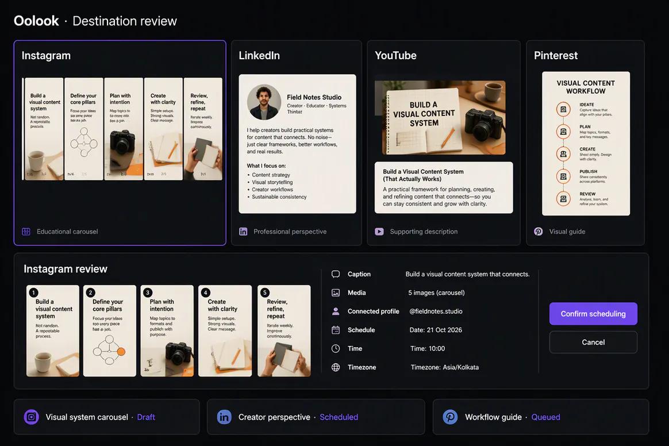The image size is (669, 446).
Task: Click the Professional perspective label
Action: pos(290,231)
